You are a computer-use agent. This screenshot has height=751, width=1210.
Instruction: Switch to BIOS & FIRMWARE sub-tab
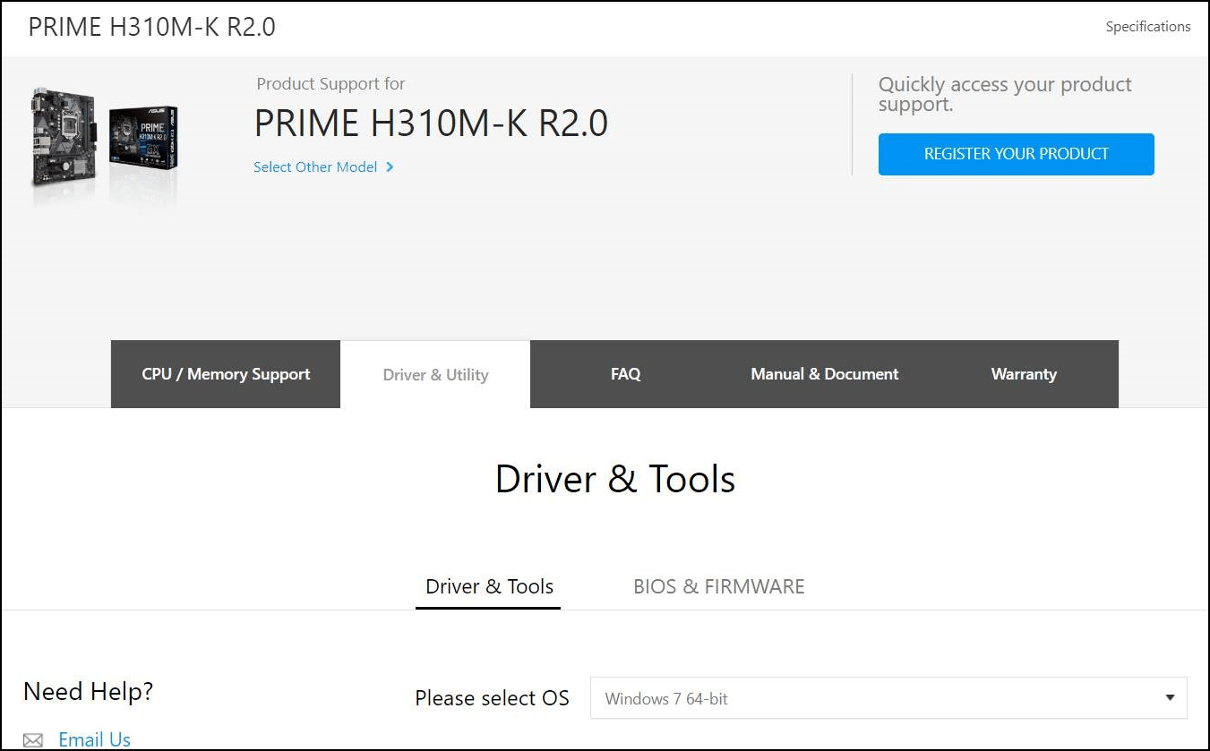tap(718, 587)
